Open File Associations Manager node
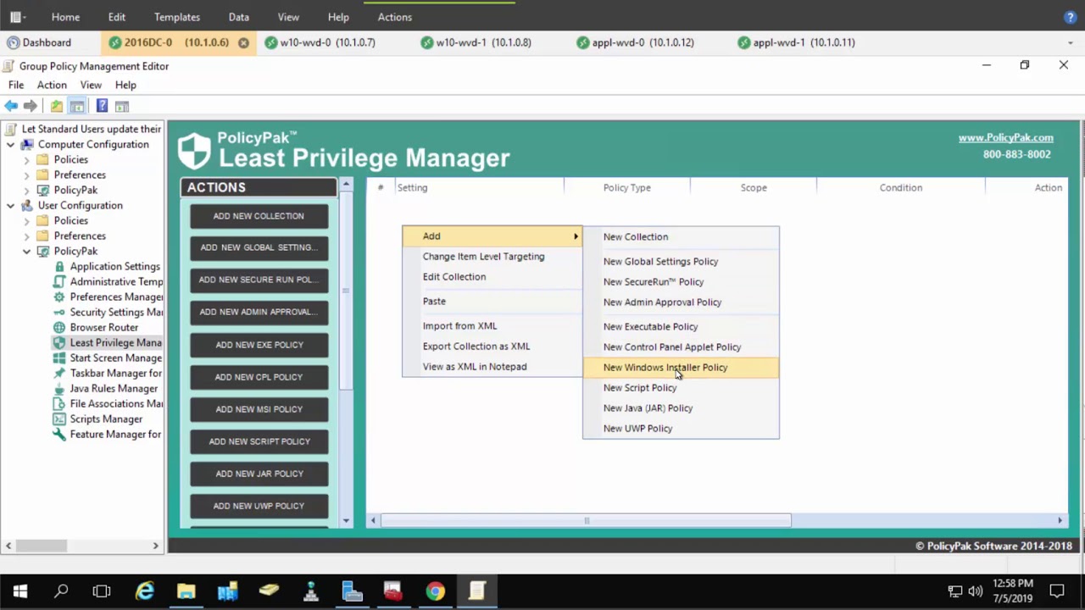The width and height of the screenshot is (1085, 610). (x=116, y=403)
